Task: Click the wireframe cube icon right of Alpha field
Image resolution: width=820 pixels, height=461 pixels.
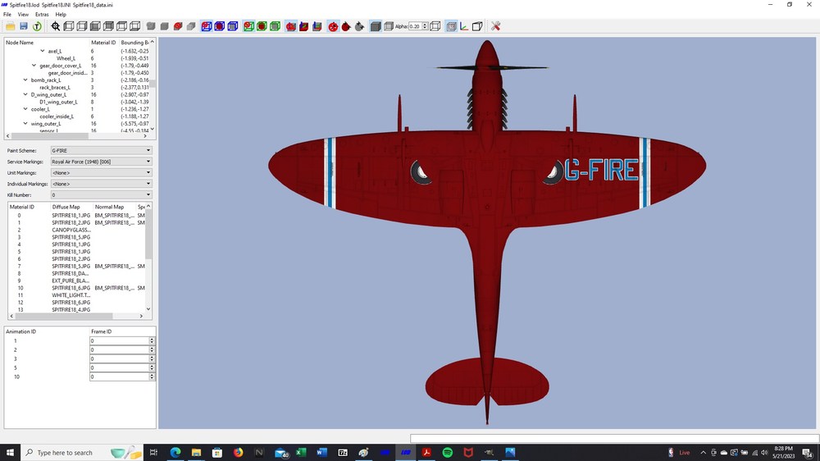Action: tap(435, 26)
